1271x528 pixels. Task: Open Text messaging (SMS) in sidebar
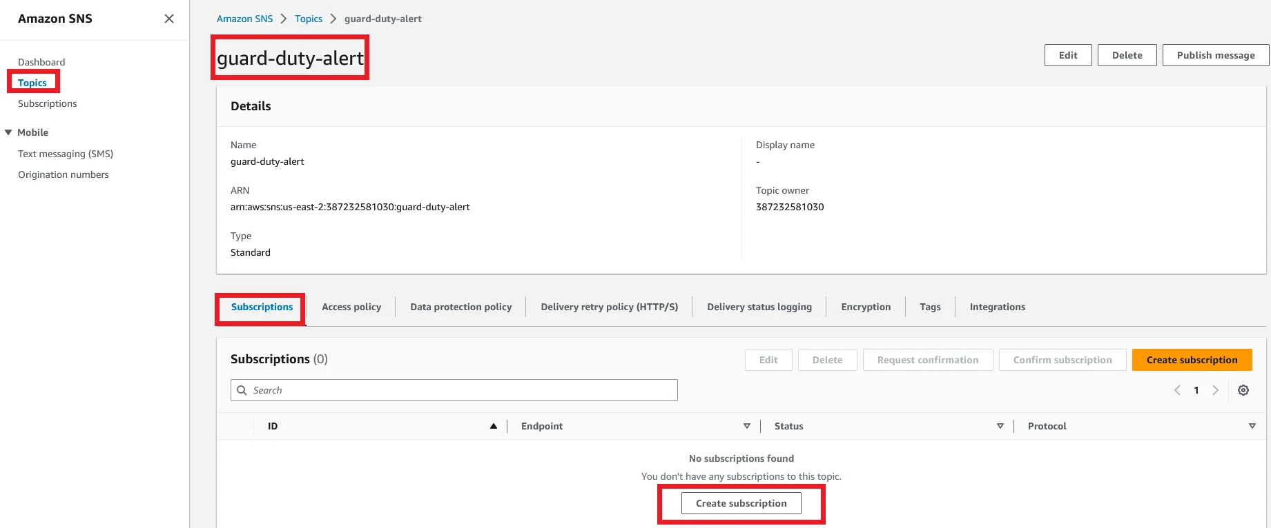tap(66, 154)
